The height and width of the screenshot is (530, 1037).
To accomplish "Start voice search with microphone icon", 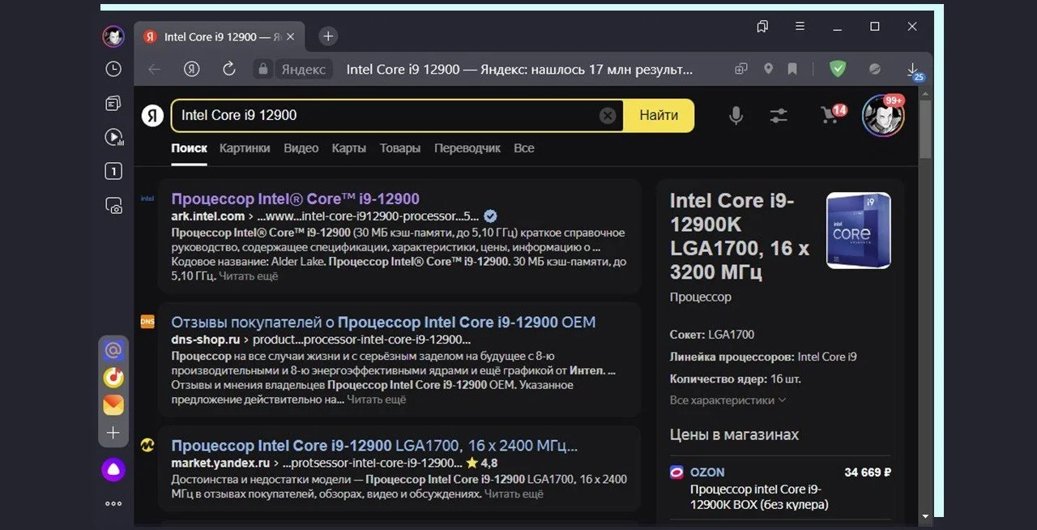I will 736,116.
